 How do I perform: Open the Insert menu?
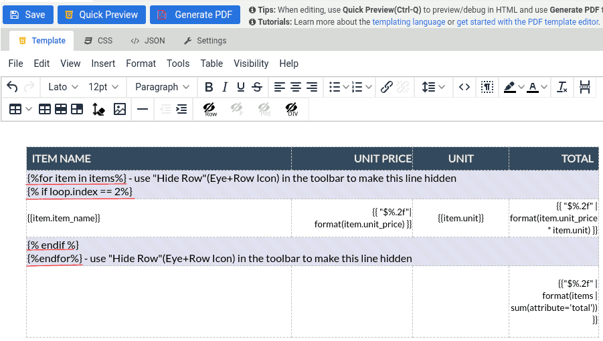pos(103,64)
